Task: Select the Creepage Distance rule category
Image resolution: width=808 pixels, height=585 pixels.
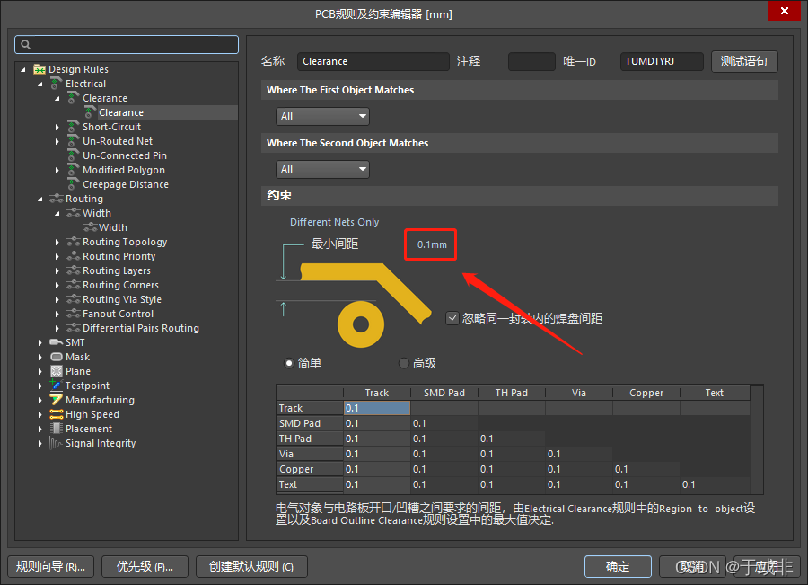Action: (125, 184)
